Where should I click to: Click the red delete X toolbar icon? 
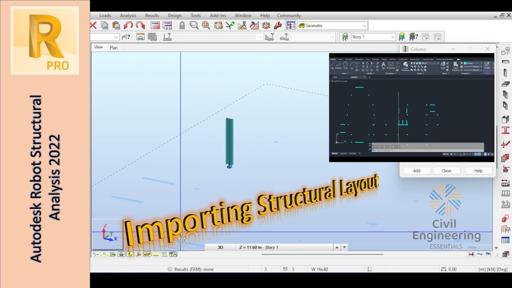pos(93,26)
